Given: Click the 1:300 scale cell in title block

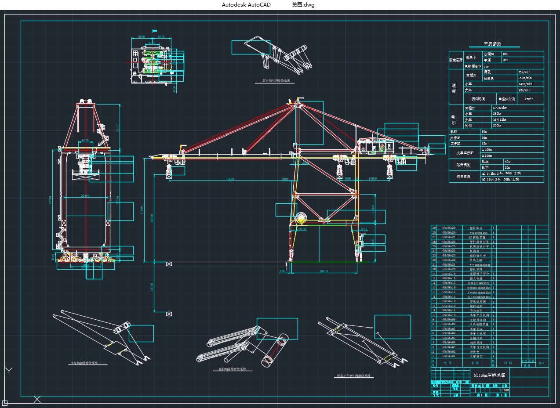Looking at the screenshot, I should 505,390.
